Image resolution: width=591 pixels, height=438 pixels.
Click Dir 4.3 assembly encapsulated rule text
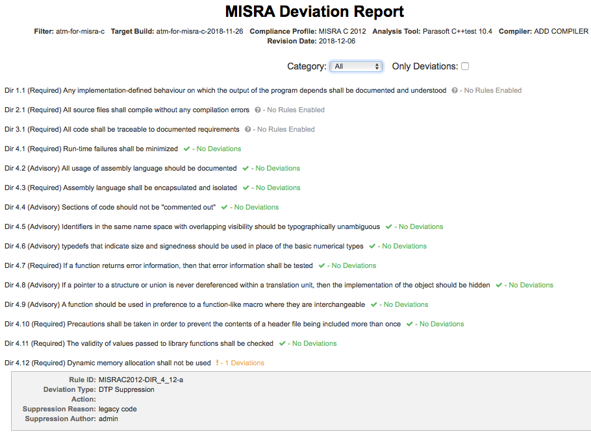click(x=121, y=188)
